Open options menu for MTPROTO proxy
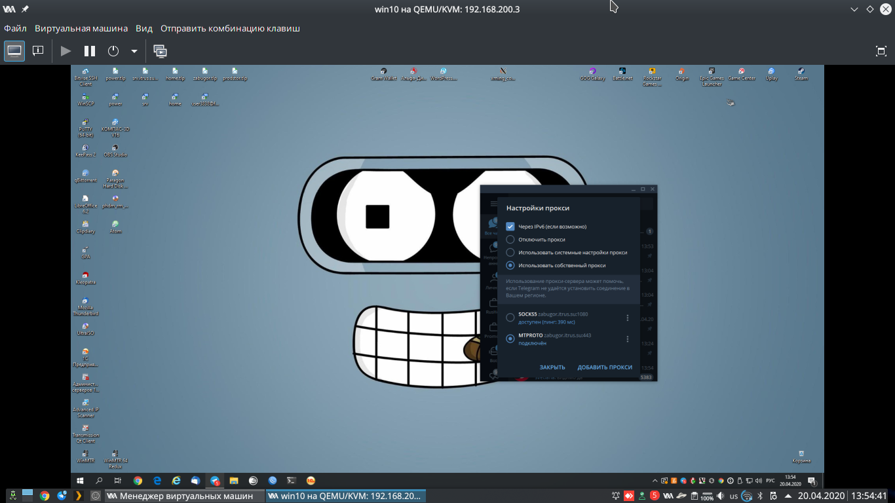895x503 pixels. pos(628,339)
